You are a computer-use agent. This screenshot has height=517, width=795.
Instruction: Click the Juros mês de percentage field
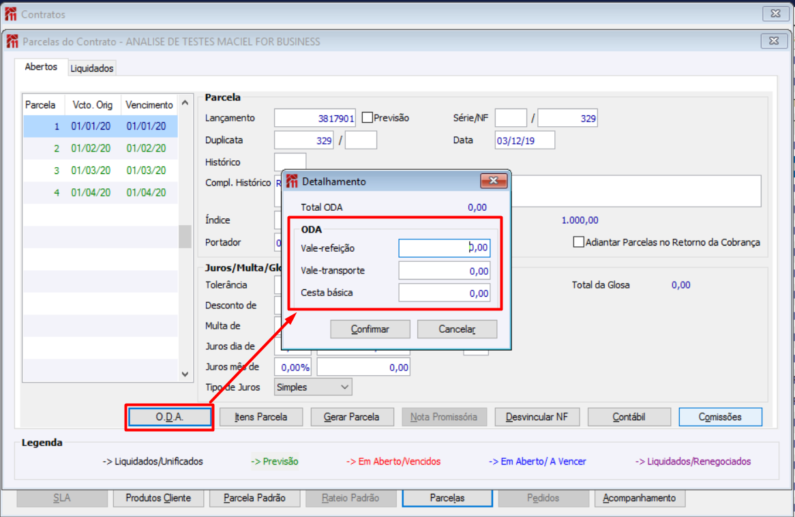(x=292, y=367)
